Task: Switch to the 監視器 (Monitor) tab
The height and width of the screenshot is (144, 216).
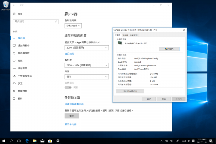Action: [125, 35]
